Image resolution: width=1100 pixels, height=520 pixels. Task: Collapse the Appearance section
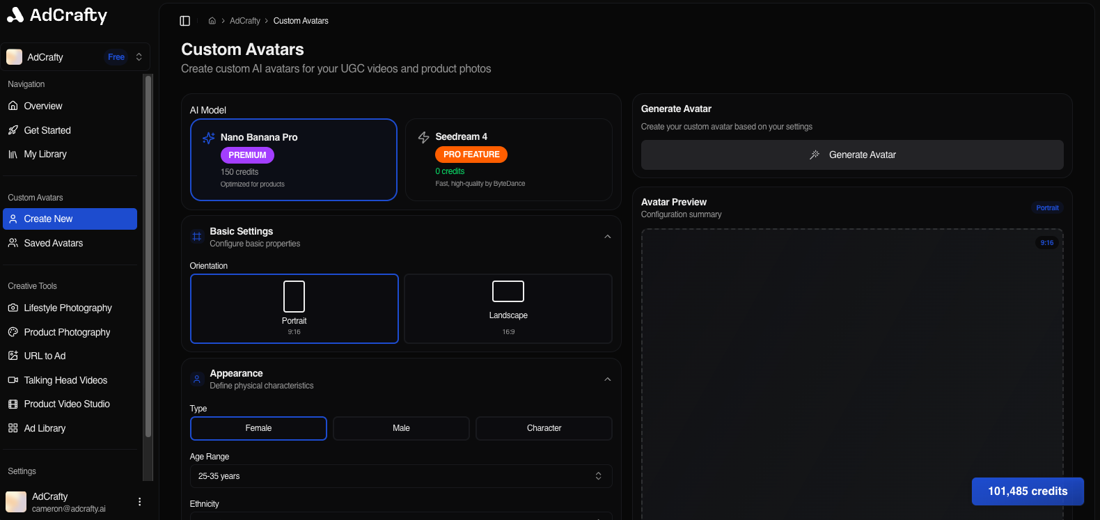(608, 379)
